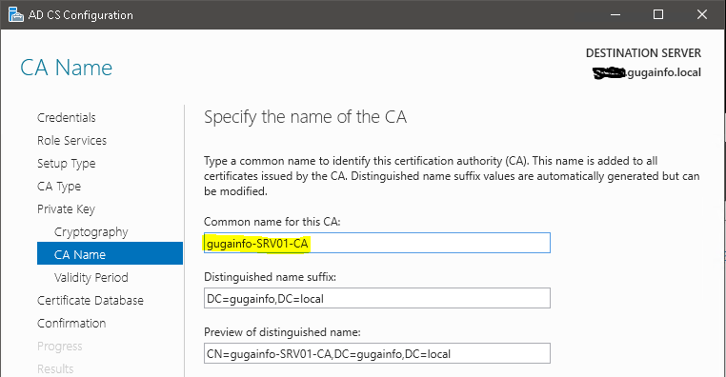
Task: Go to the Credentials step
Action: pos(66,117)
